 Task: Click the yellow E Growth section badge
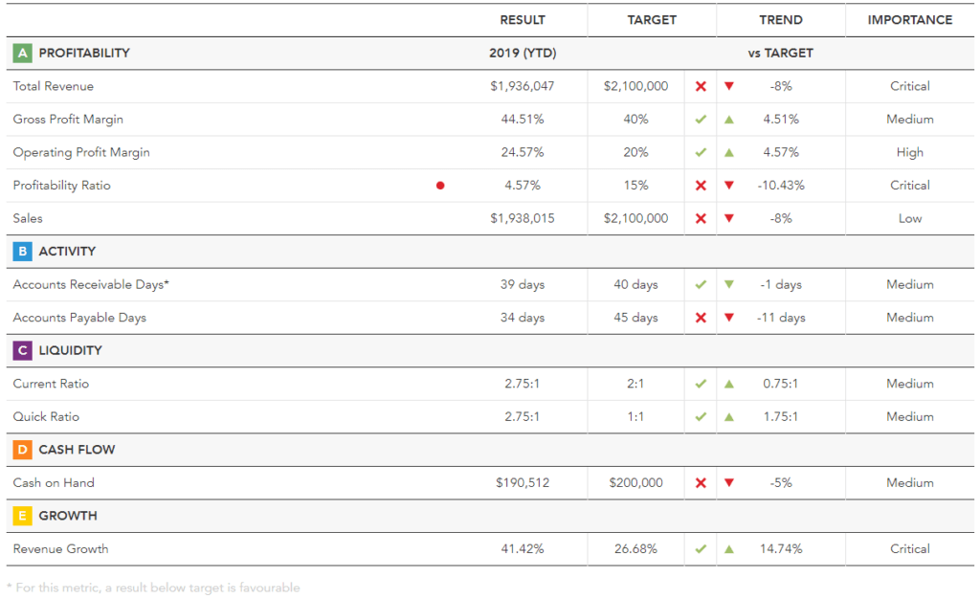coord(22,516)
